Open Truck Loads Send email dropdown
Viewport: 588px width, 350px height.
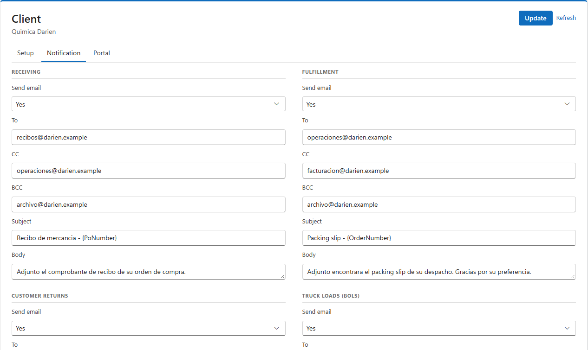[x=439, y=328]
